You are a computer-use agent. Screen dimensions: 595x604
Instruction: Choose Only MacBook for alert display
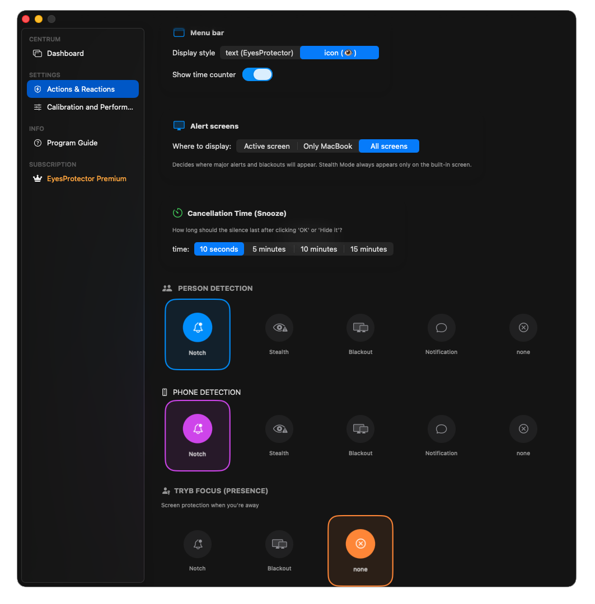pos(327,146)
